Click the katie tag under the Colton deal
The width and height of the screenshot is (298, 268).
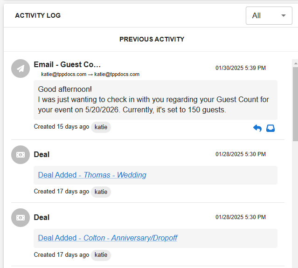(101, 255)
